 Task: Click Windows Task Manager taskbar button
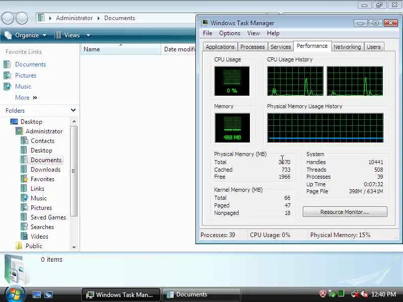(120, 294)
